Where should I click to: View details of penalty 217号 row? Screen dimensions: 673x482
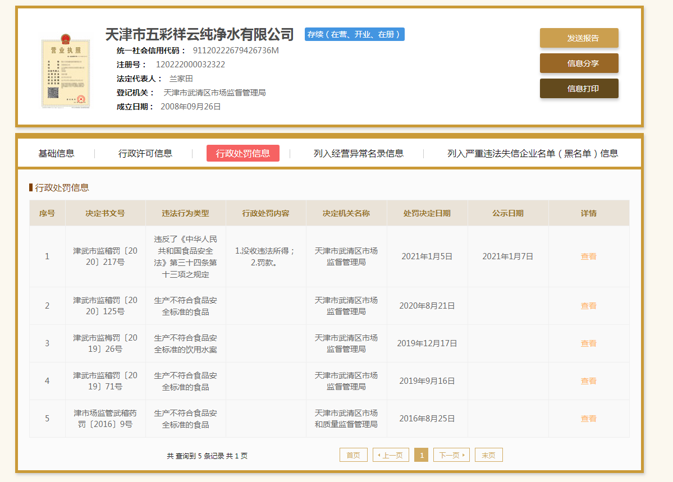[x=588, y=256]
